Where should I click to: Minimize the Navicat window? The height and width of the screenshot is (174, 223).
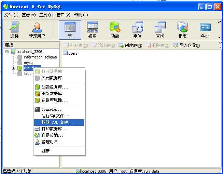(x=202, y=7)
